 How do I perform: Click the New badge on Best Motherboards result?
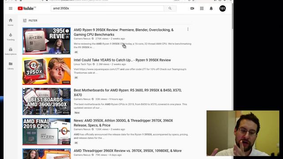(x=77, y=113)
